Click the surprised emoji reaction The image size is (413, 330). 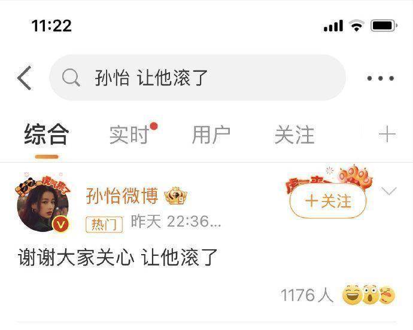370,294
